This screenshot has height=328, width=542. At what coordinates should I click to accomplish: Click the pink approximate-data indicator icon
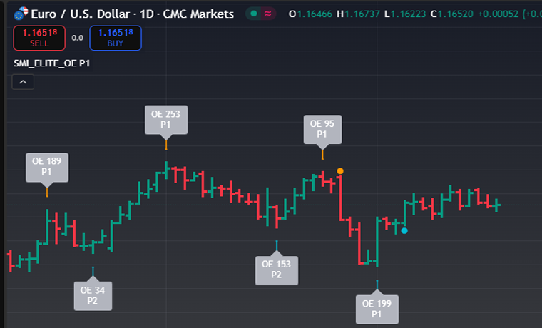click(x=268, y=13)
